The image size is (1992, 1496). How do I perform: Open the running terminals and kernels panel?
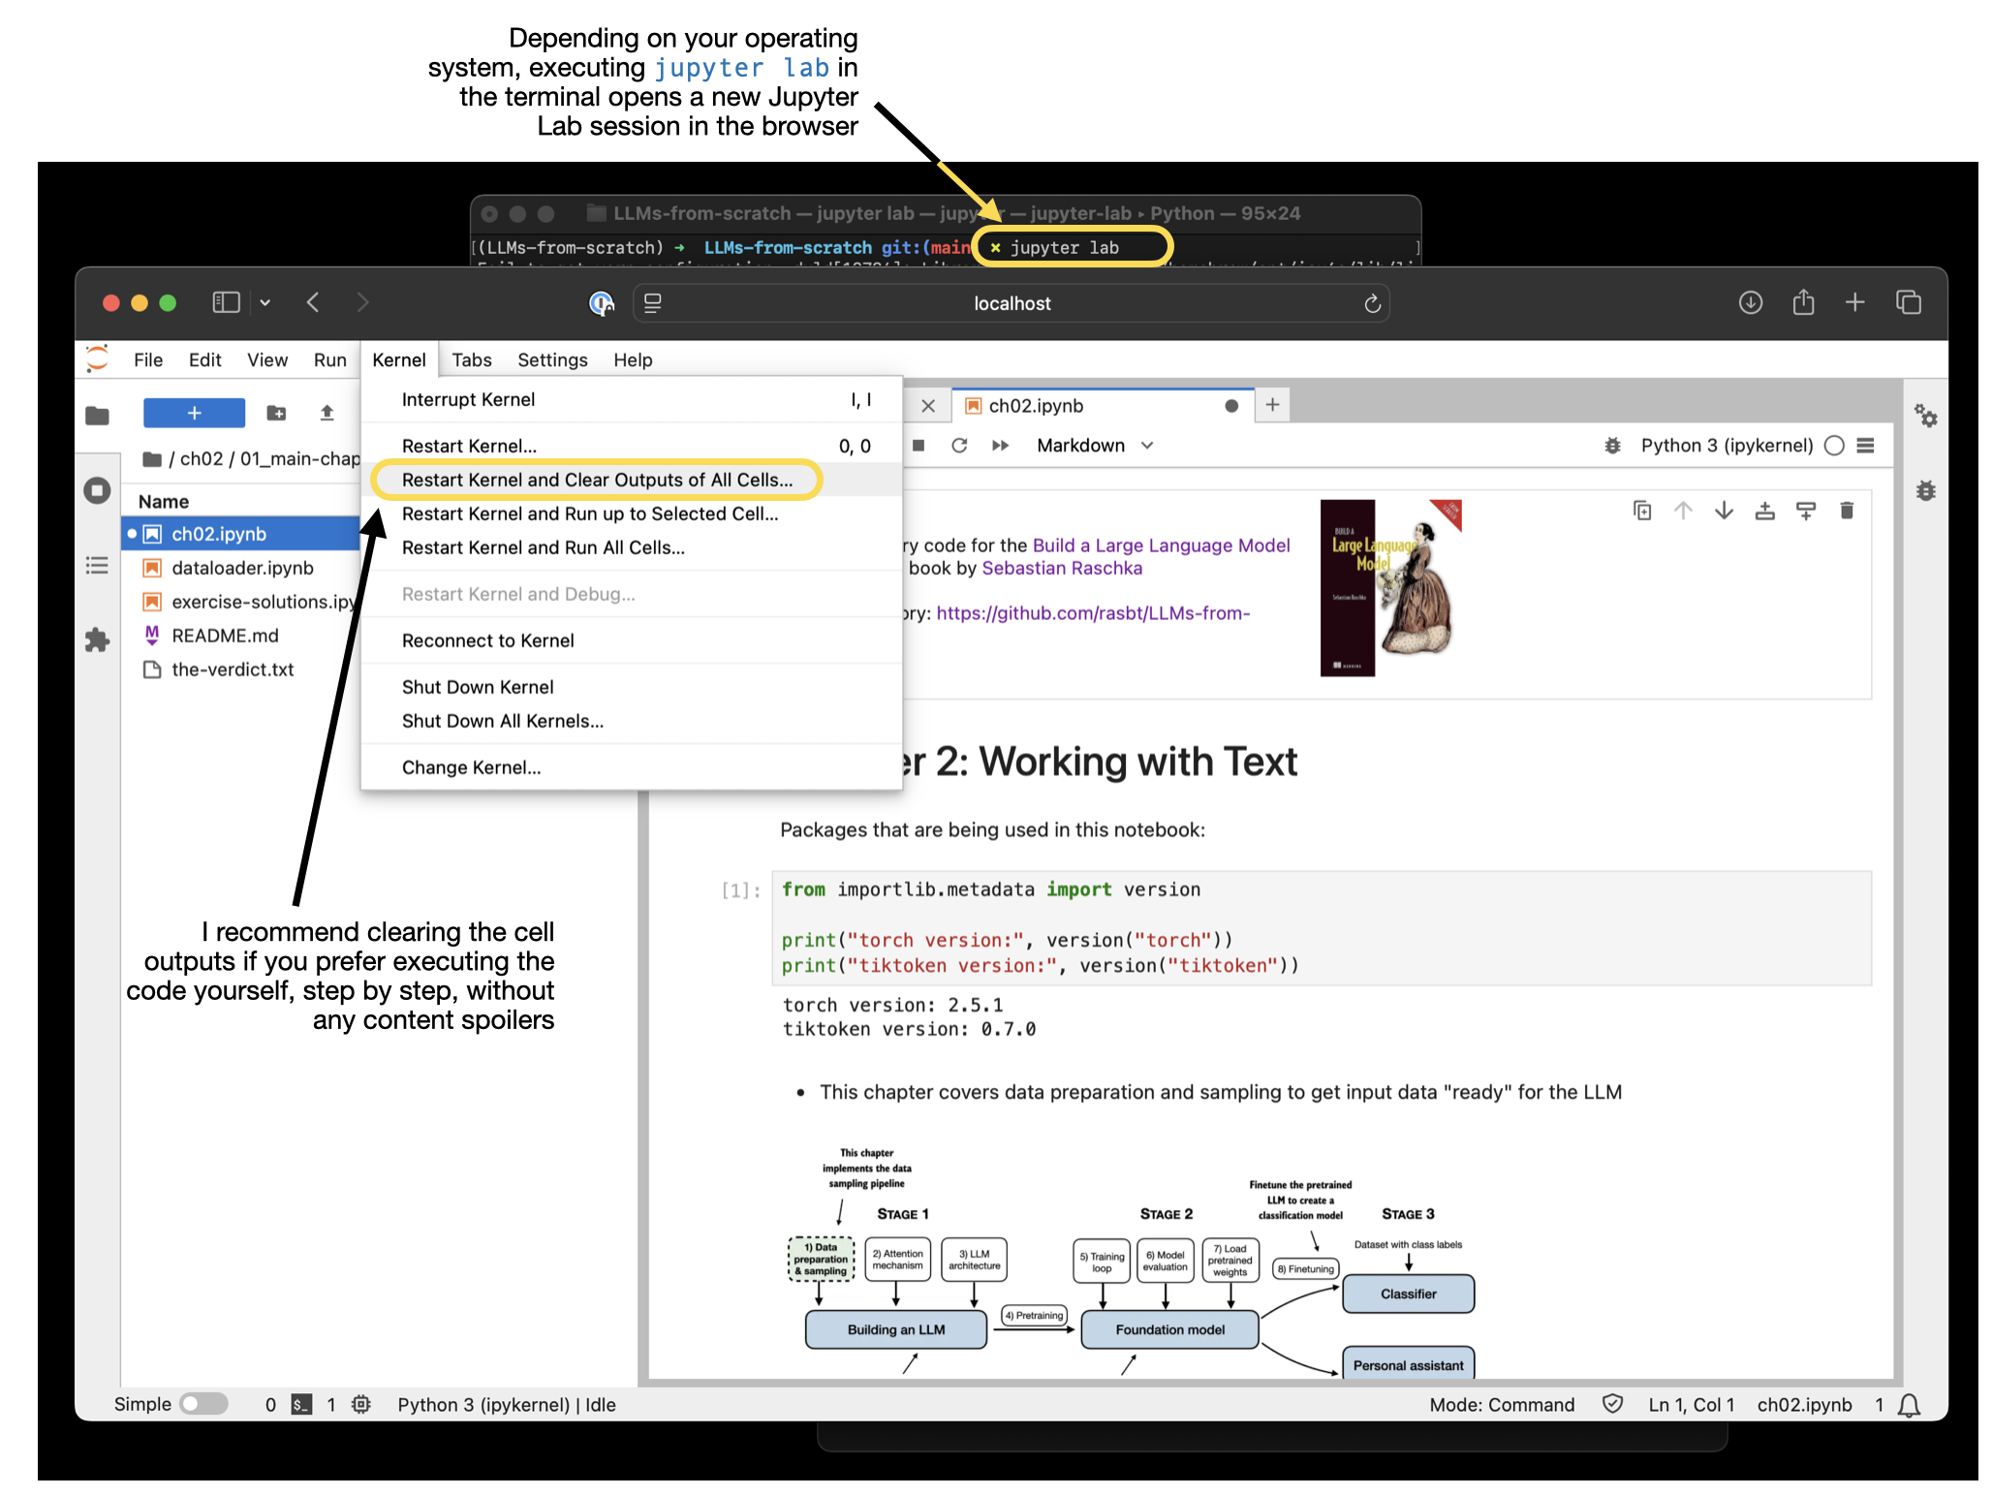pyautogui.click(x=97, y=490)
